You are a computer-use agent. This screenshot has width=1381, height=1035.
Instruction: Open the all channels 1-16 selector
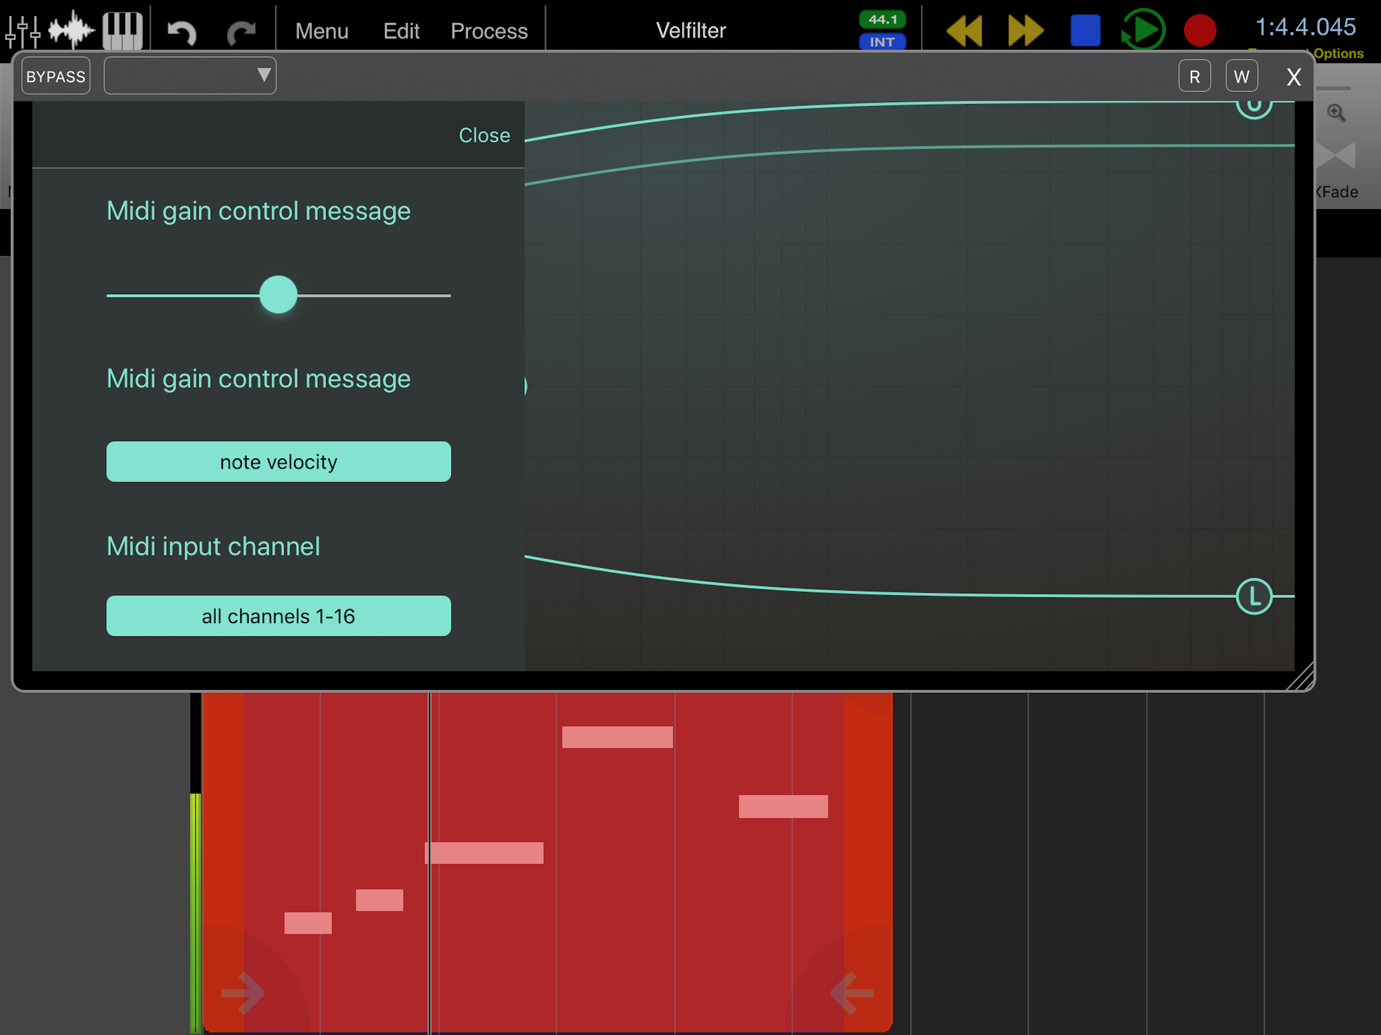[279, 616]
